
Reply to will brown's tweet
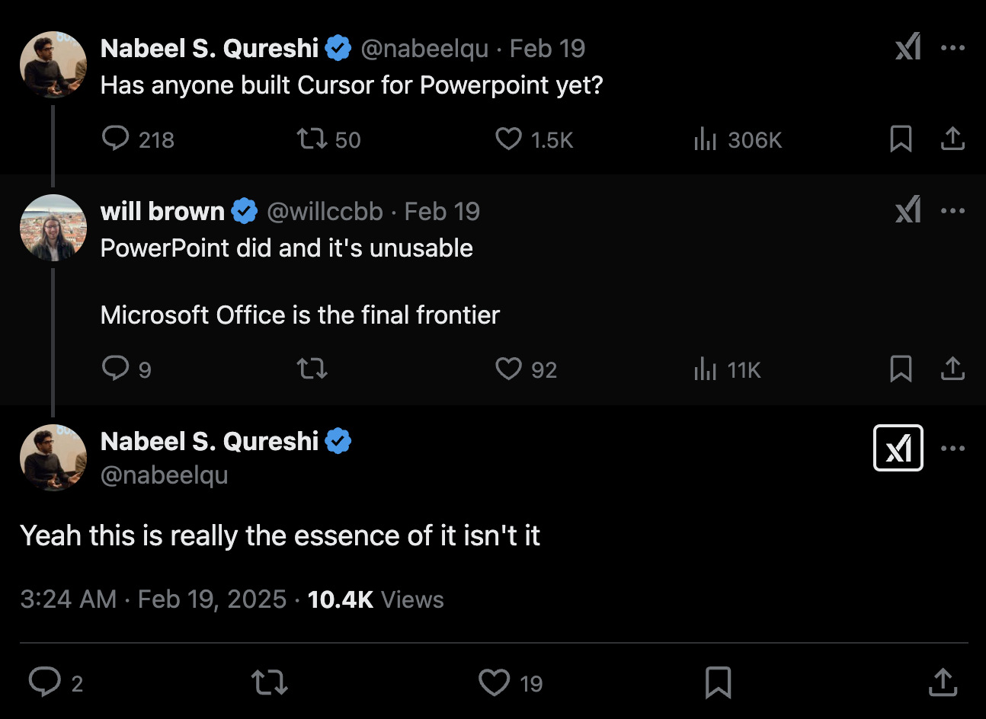click(116, 369)
